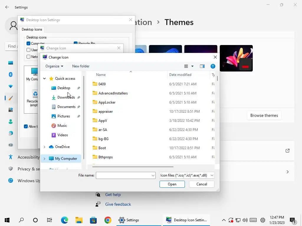302x226 pixels.
Task: Toggle the Allow themes to change icons checkbox
Action: [26, 127]
